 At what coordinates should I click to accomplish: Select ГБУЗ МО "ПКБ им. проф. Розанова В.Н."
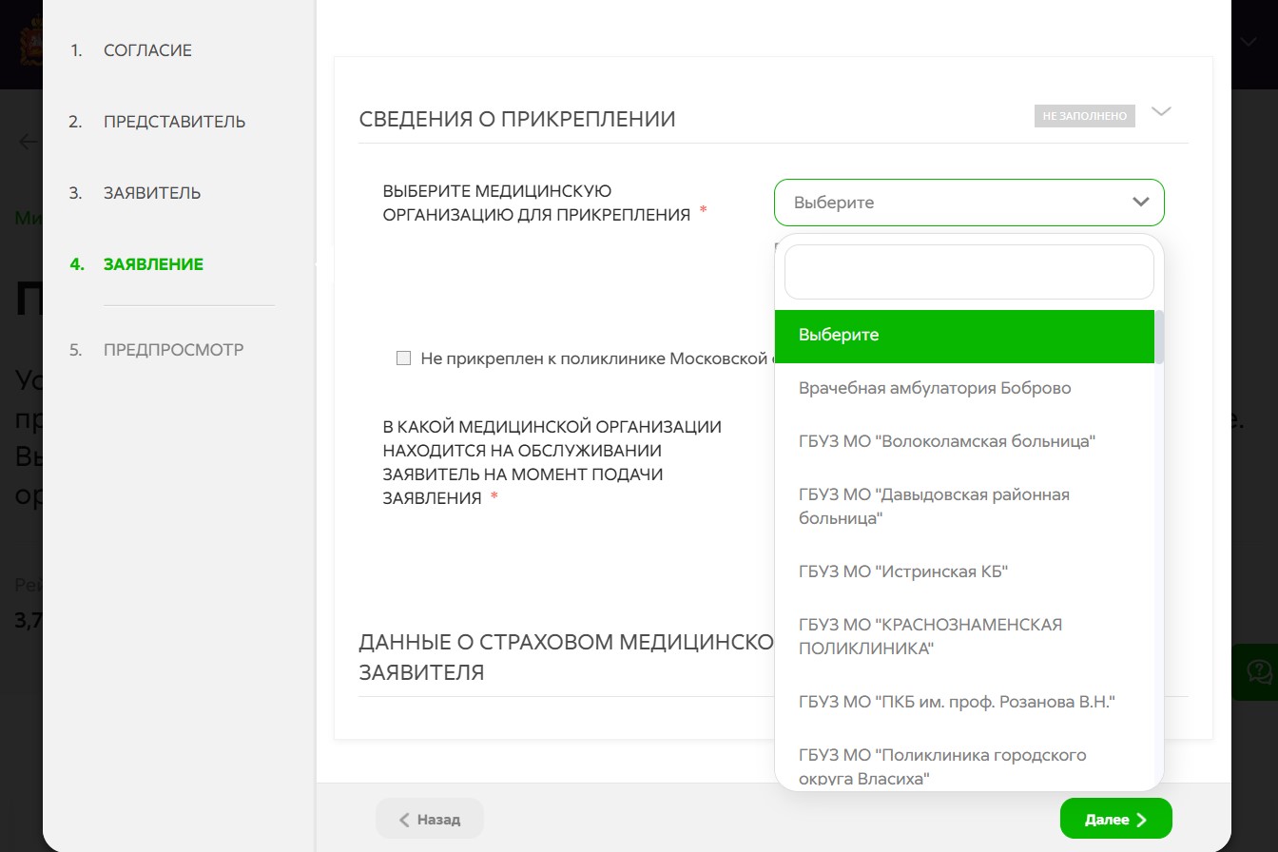[958, 701]
